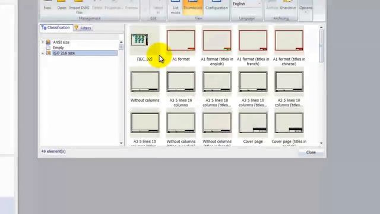Image resolution: width=380 pixels, height=214 pixels.
Task: Click the Management group label
Action: pyautogui.click(x=90, y=18)
